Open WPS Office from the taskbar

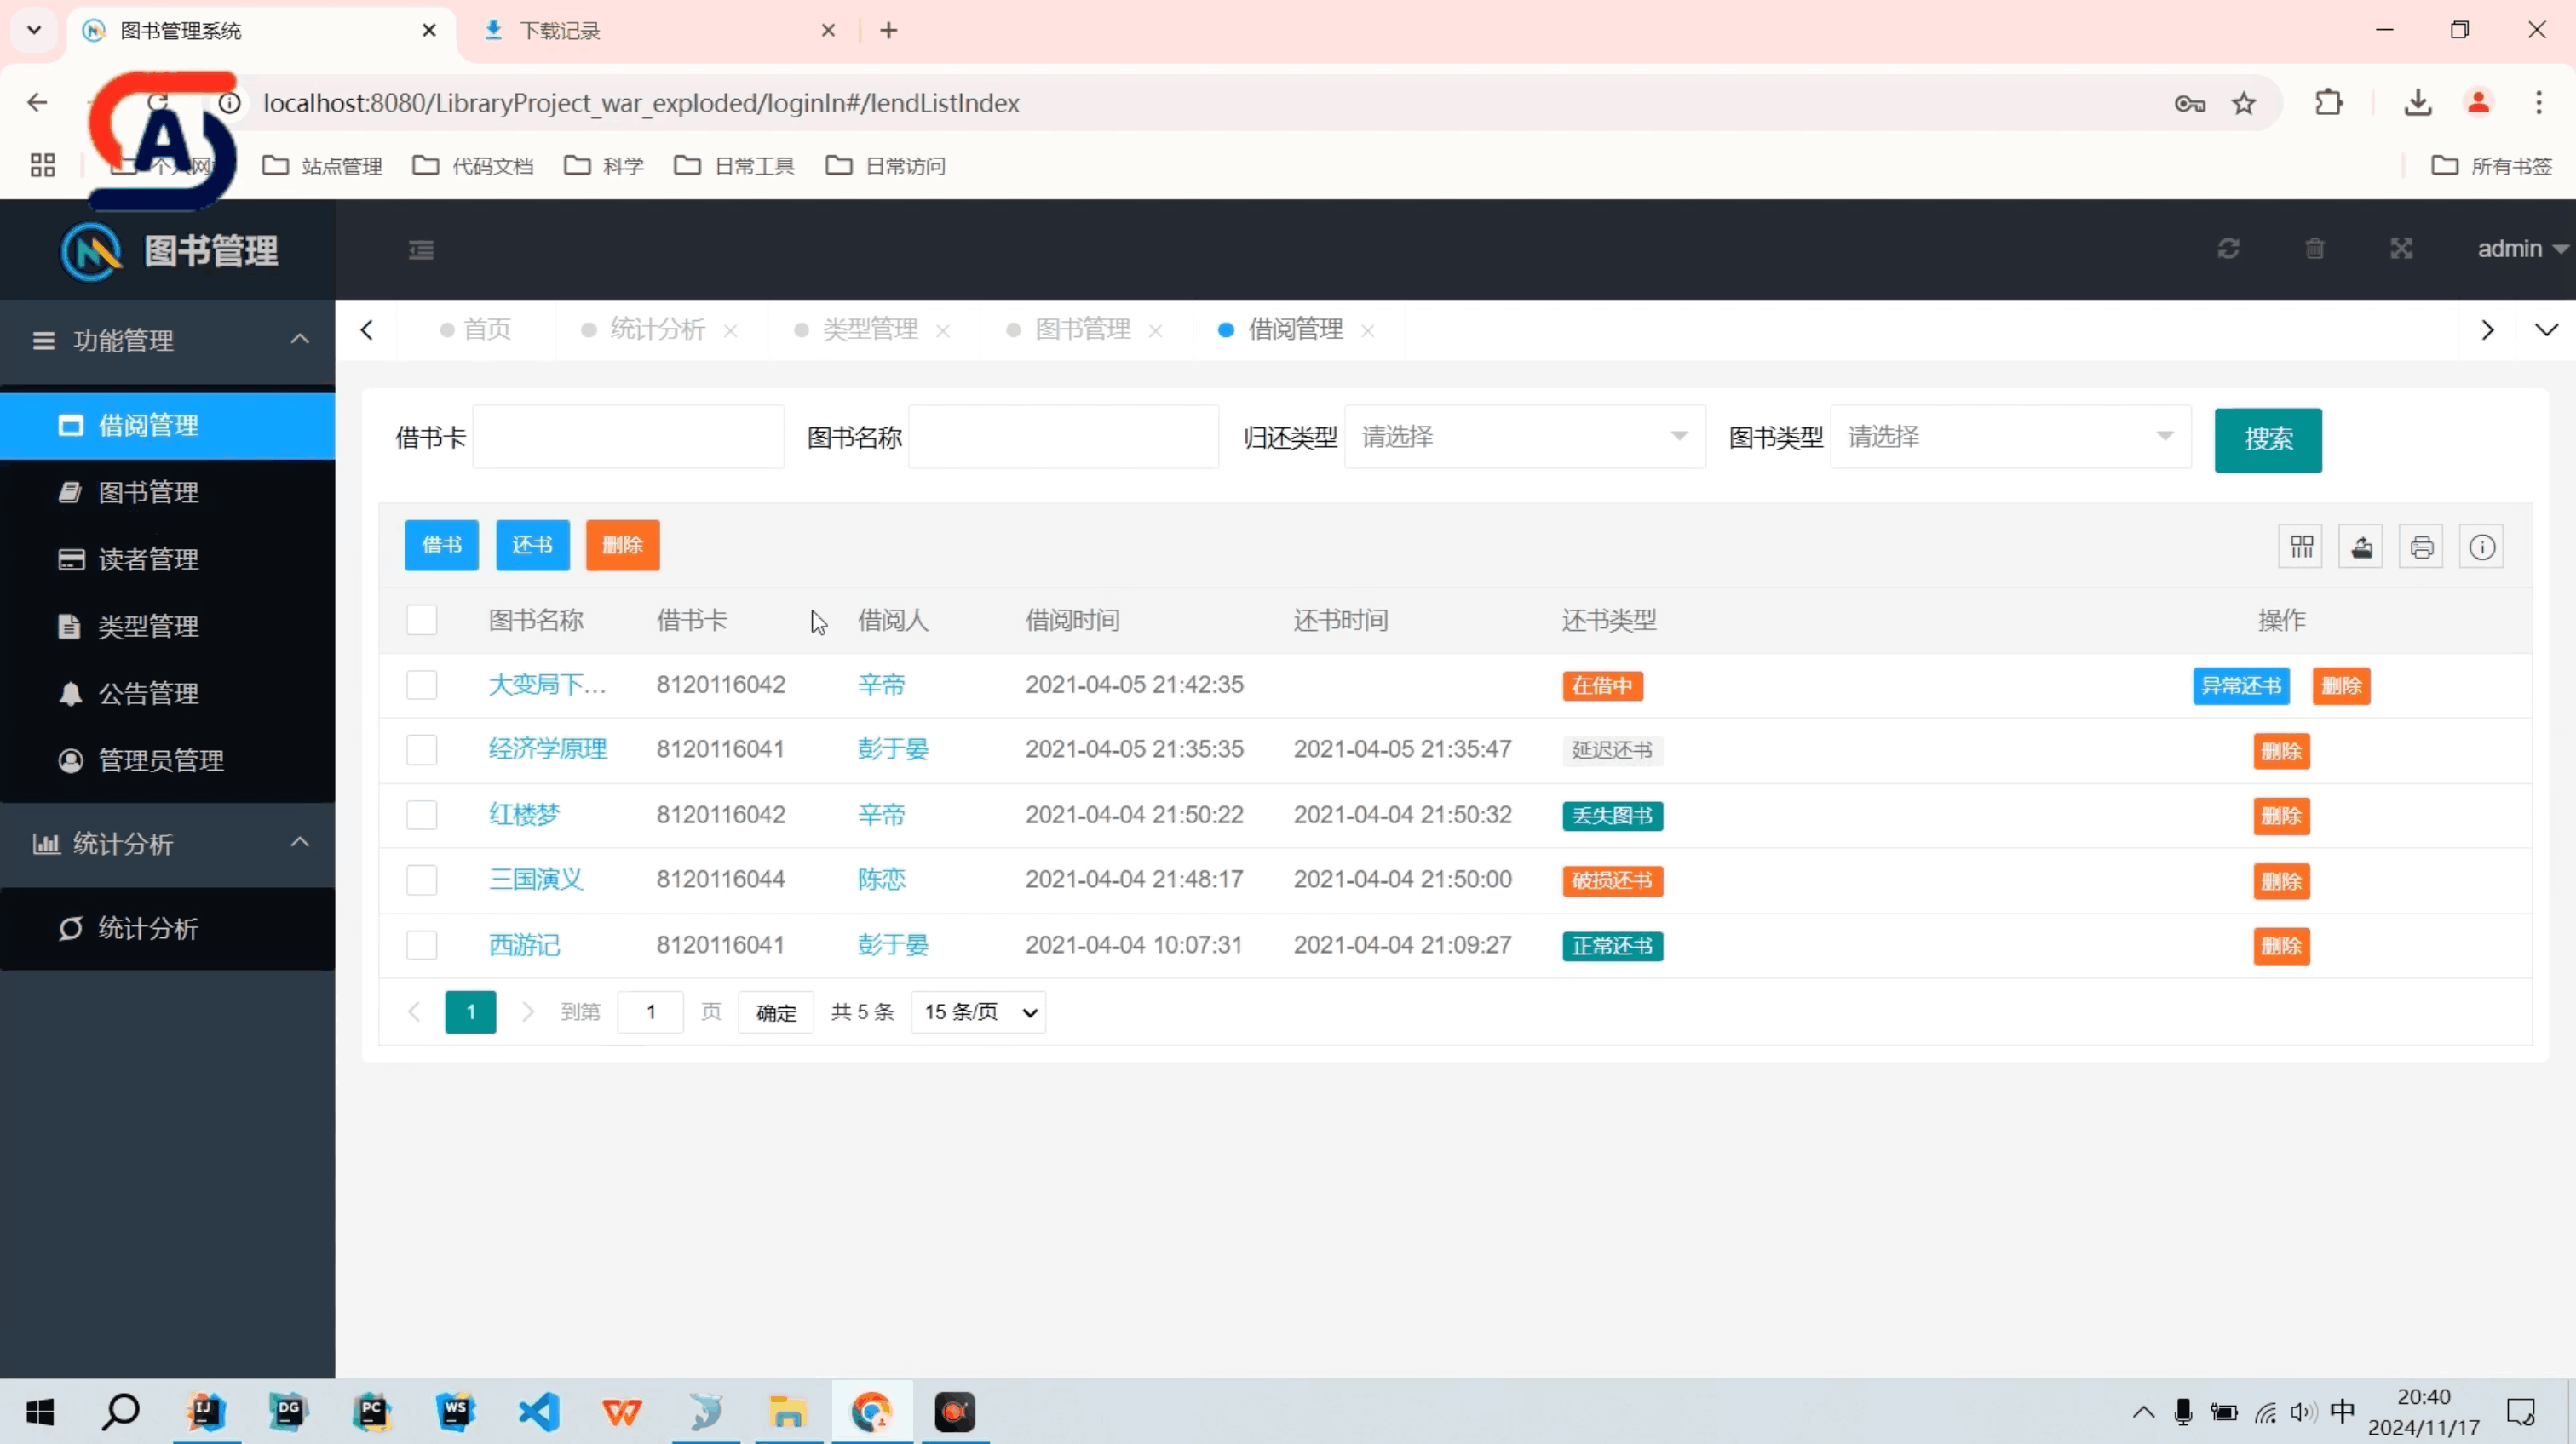(x=621, y=1412)
